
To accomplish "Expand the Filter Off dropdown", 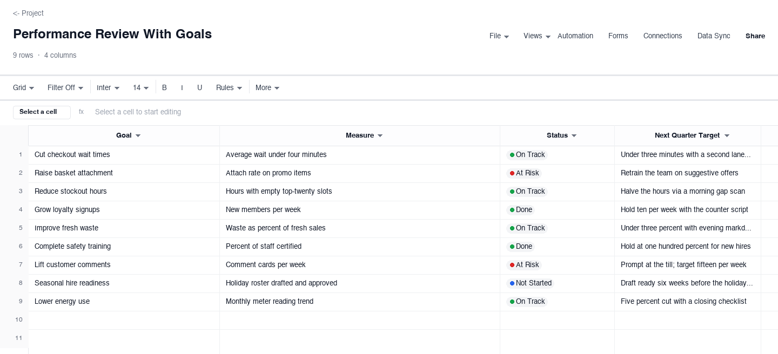I will pos(65,87).
